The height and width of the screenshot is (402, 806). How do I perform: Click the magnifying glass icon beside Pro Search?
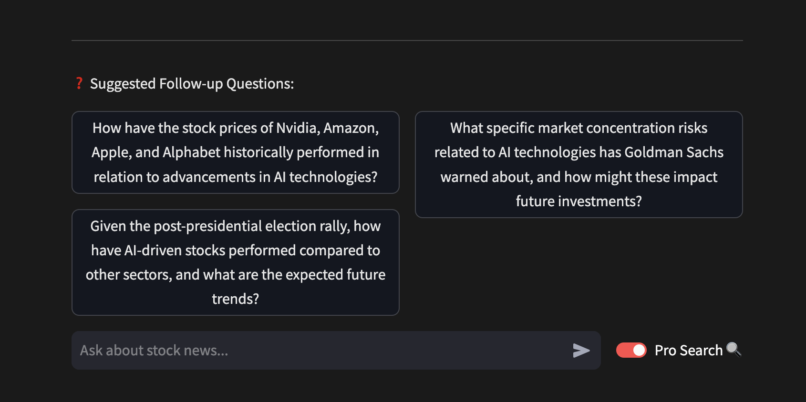point(734,350)
